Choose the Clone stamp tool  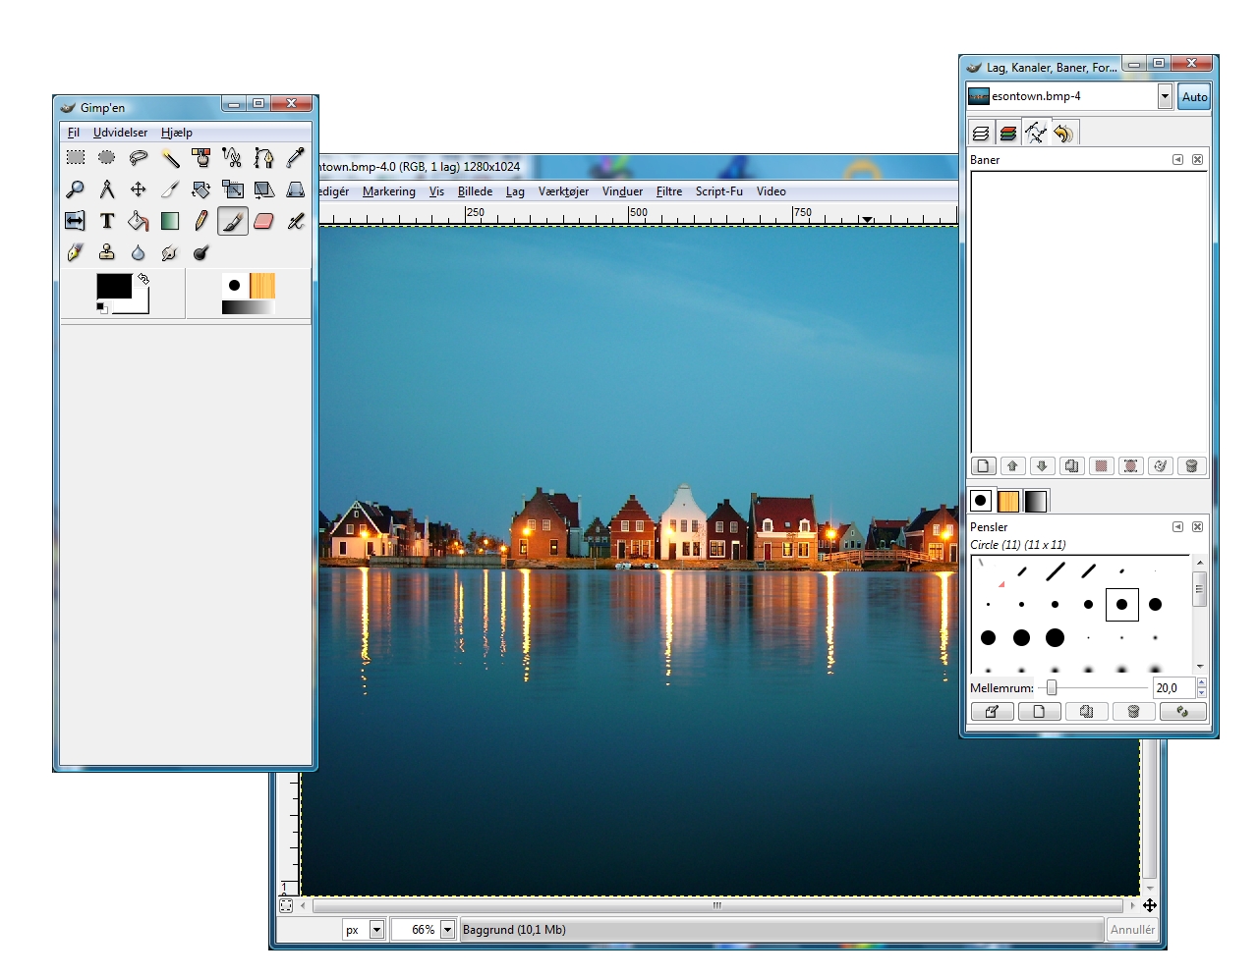click(x=107, y=252)
